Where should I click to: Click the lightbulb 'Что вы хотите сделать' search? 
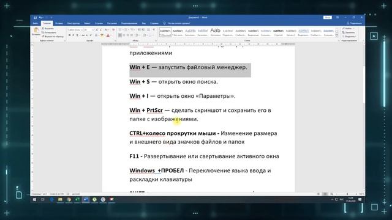pyautogui.click(x=177, y=23)
